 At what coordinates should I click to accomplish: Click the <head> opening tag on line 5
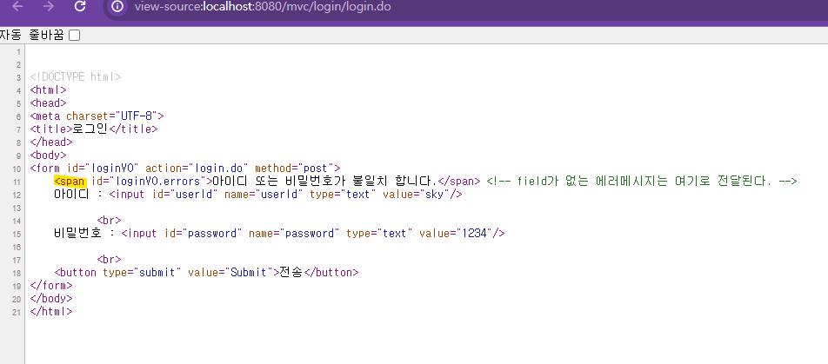48,103
